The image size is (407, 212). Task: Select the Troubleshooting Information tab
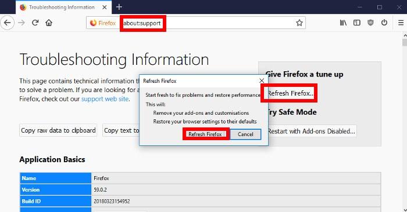pyautogui.click(x=63, y=7)
